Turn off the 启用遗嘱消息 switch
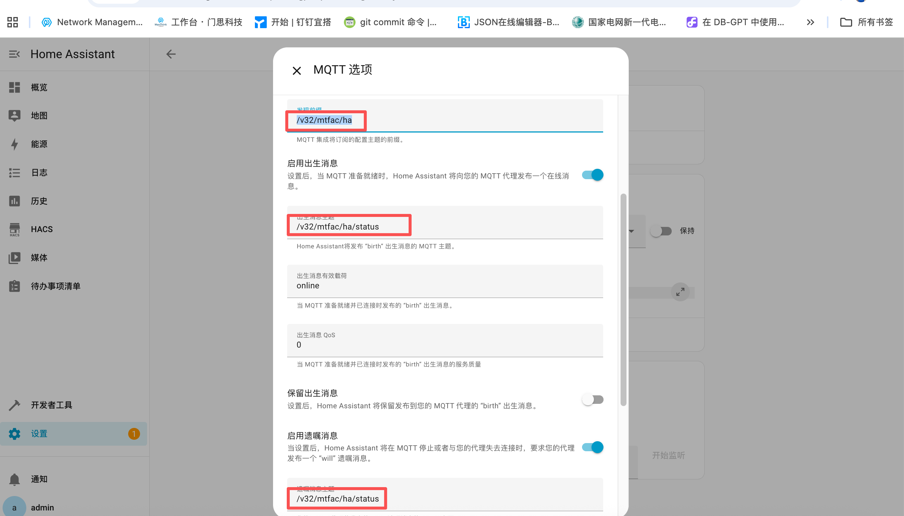904x516 pixels. click(x=592, y=447)
